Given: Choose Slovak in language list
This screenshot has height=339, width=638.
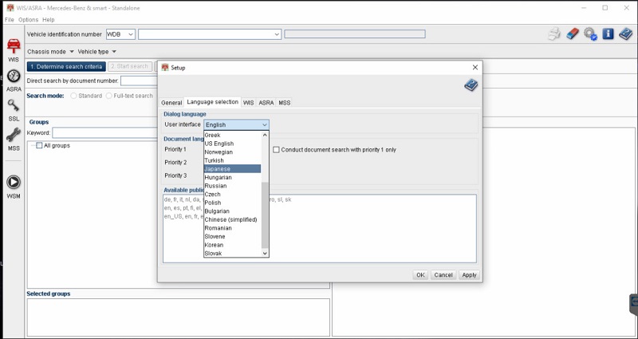Looking at the screenshot, I should click(x=232, y=253).
